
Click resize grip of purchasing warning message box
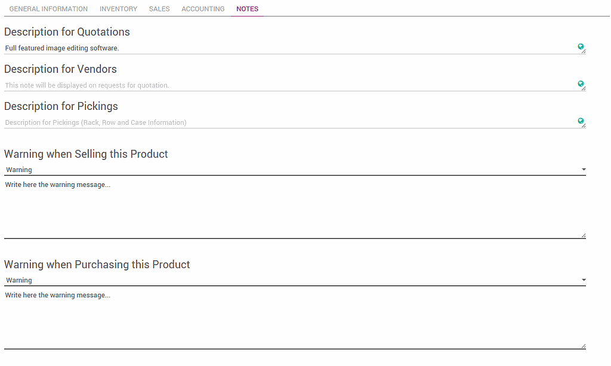pos(584,346)
